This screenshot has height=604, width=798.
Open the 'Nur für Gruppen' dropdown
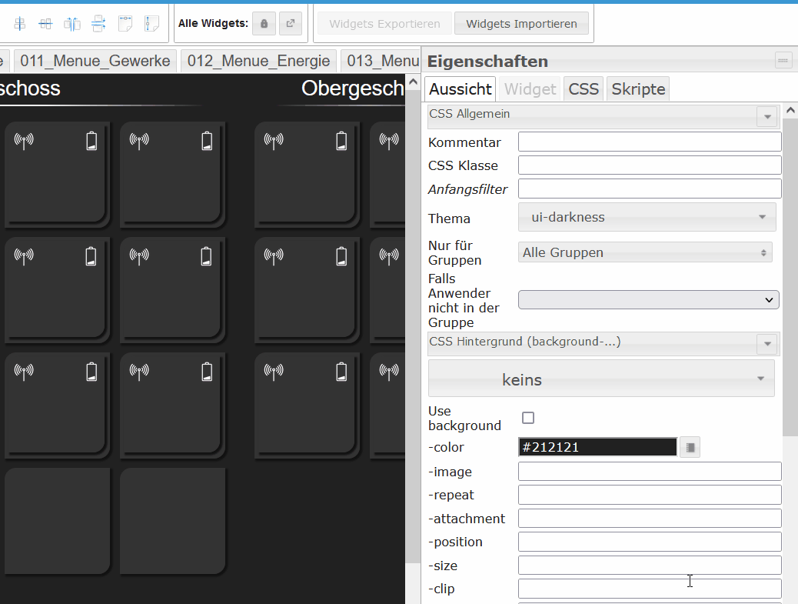pyautogui.click(x=645, y=252)
